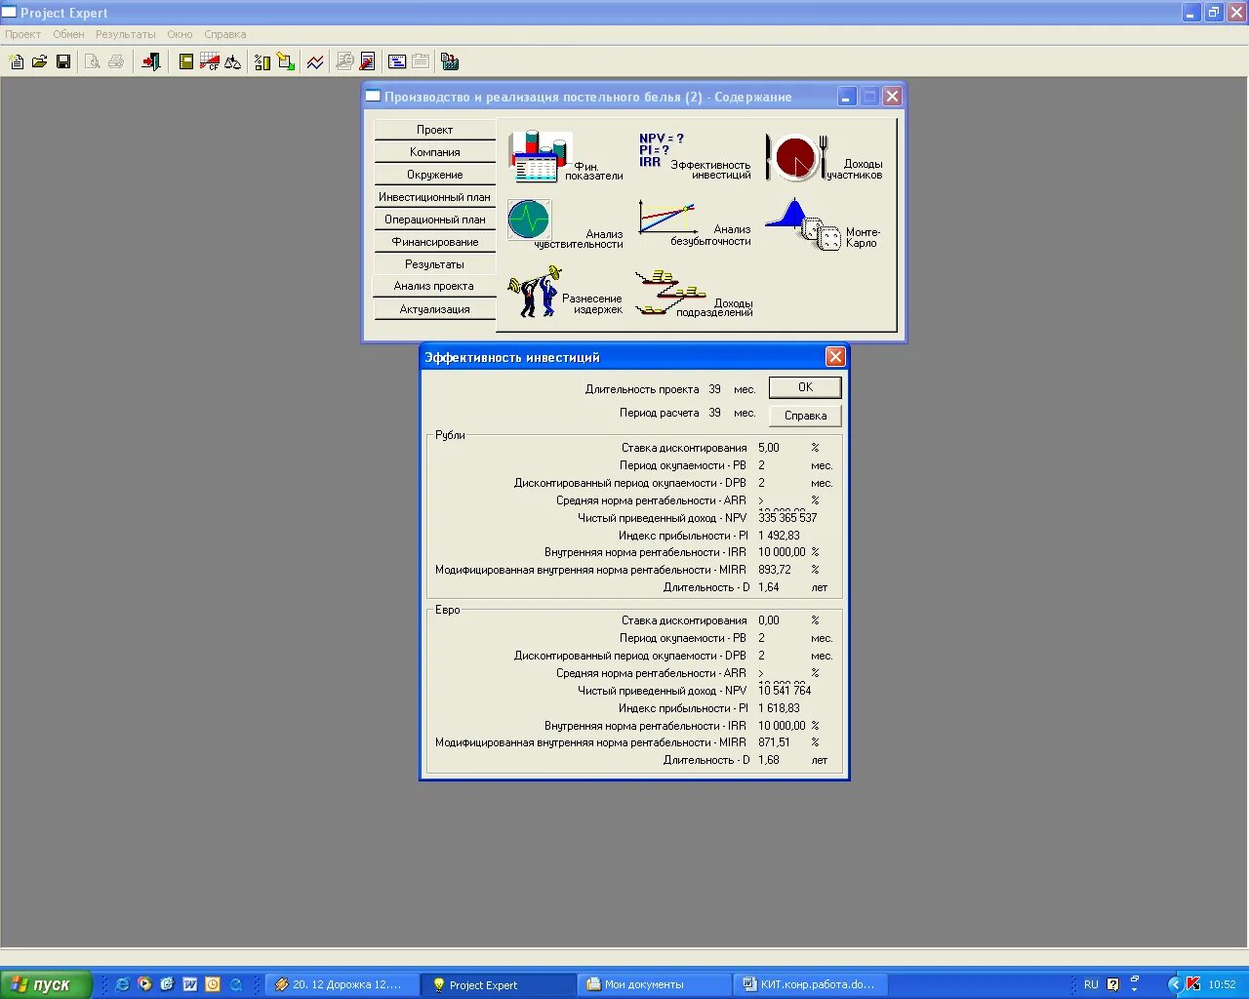Click the Open project folder icon
Viewport: 1249px width, 999px height.
(40, 61)
